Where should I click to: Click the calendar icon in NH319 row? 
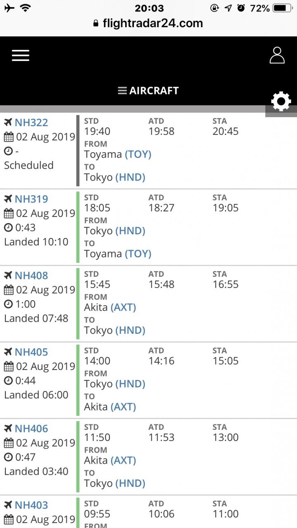[9, 213]
